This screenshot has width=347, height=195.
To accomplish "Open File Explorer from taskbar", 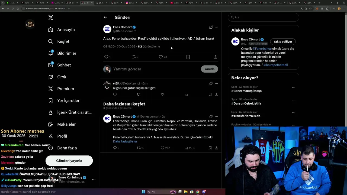I will (186, 192).
